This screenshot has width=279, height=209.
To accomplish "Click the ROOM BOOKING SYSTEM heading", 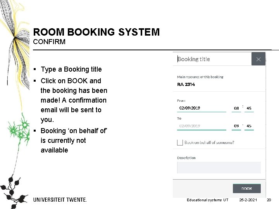I will click(96, 32).
